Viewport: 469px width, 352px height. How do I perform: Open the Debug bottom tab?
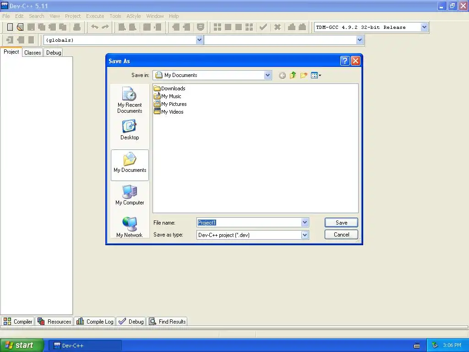click(x=131, y=321)
